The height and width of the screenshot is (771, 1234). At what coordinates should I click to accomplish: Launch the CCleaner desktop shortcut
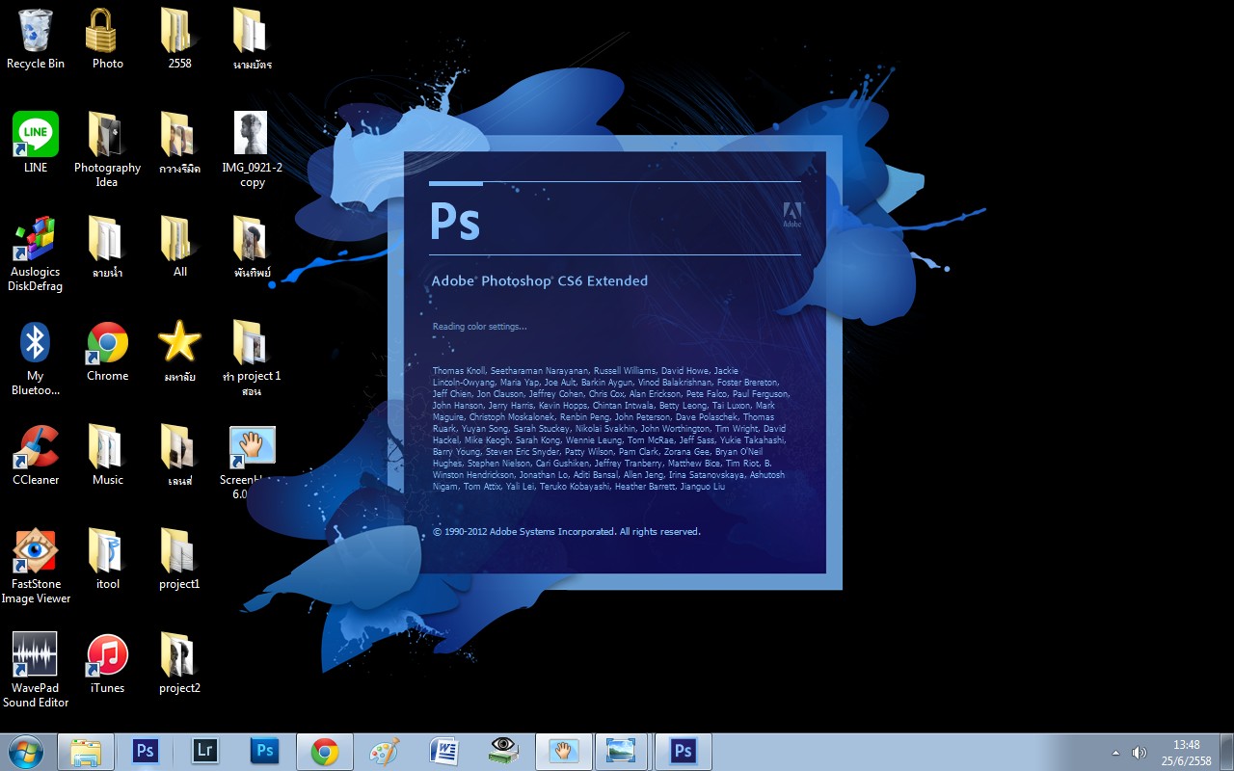(36, 455)
